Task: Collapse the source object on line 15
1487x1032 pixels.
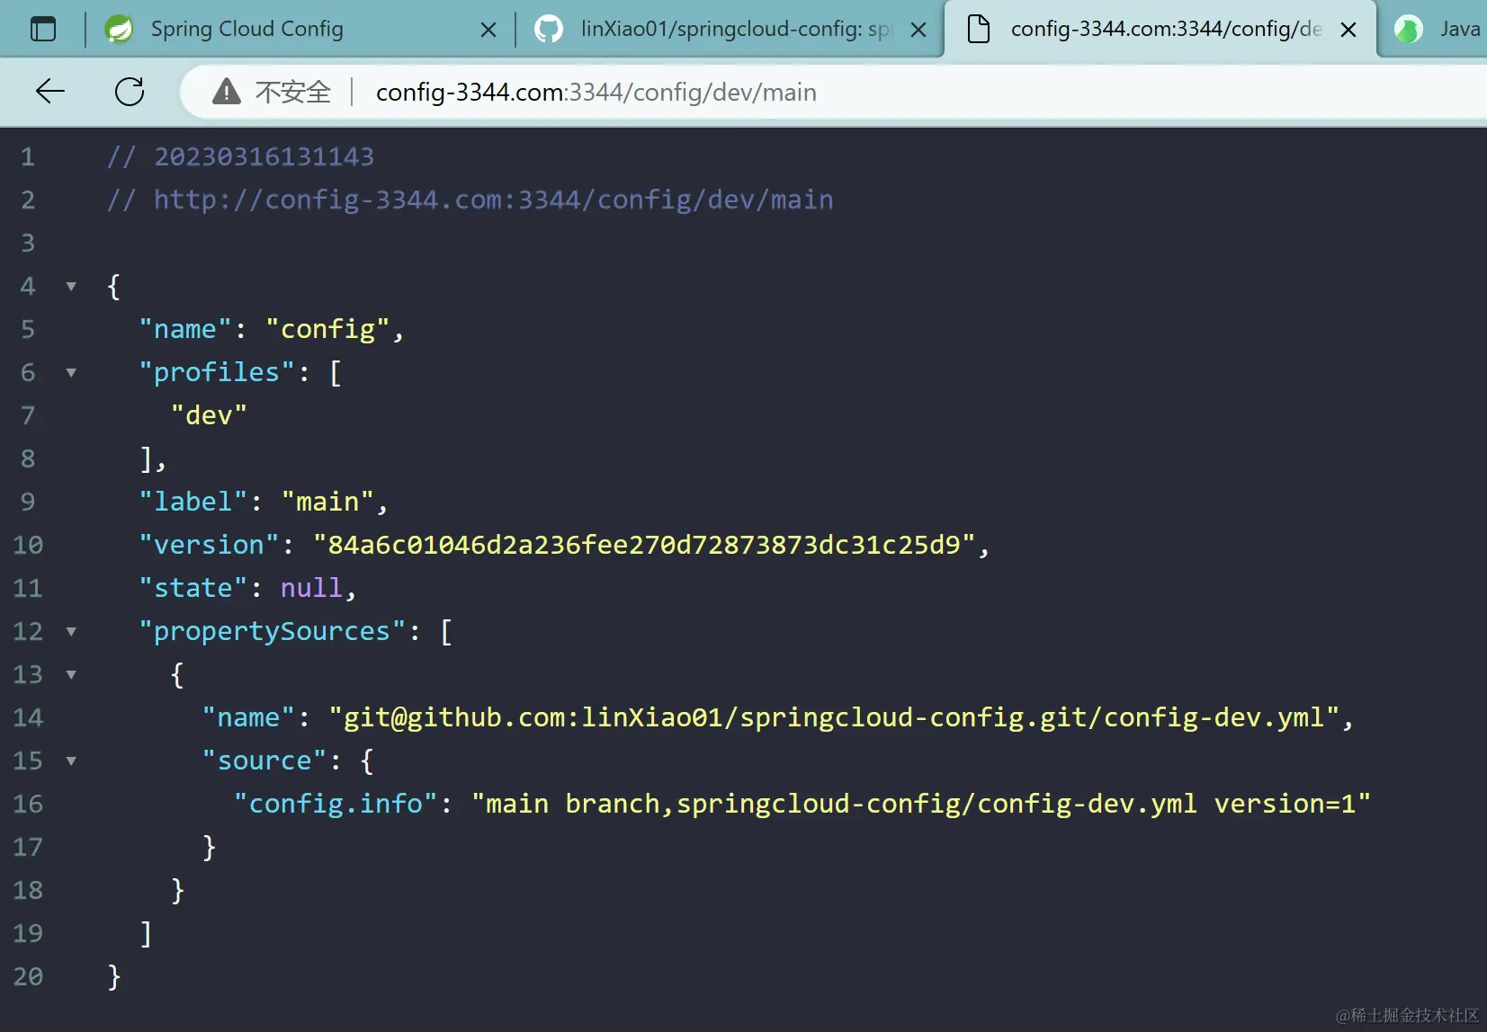Action: point(71,761)
